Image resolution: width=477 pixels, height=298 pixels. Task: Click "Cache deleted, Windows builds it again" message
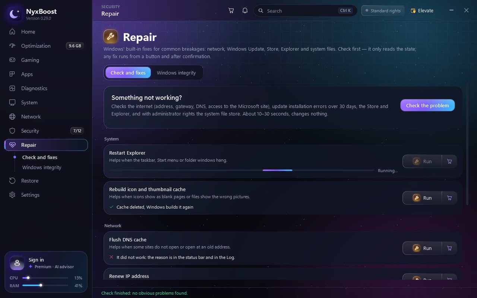[155, 207]
